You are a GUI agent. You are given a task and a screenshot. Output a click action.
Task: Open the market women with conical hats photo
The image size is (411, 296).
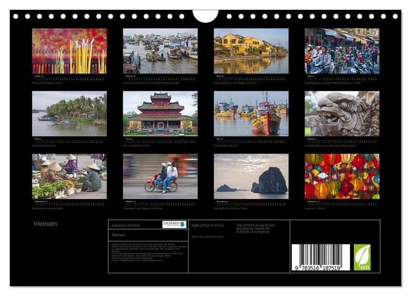(x=69, y=176)
